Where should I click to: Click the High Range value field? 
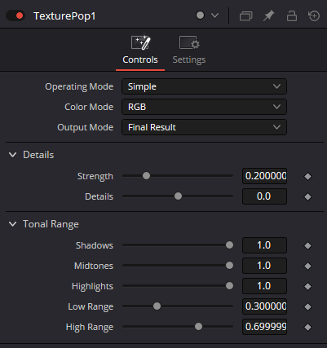click(264, 327)
